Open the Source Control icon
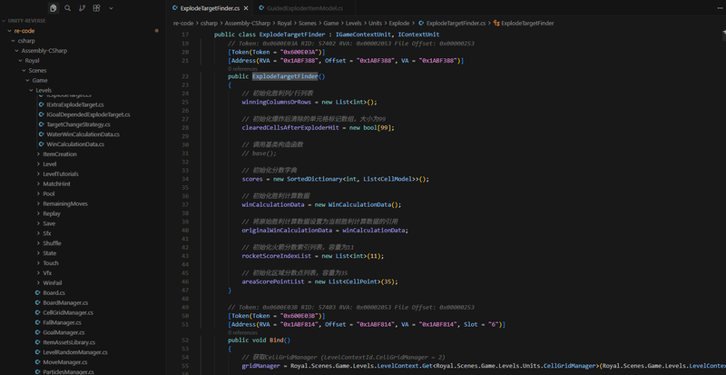 pyautogui.click(x=83, y=8)
